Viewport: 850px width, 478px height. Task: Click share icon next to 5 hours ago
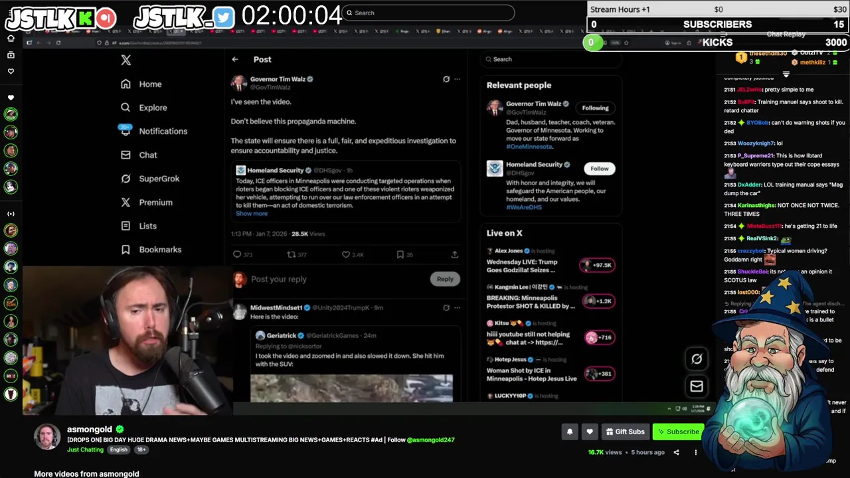(676, 452)
